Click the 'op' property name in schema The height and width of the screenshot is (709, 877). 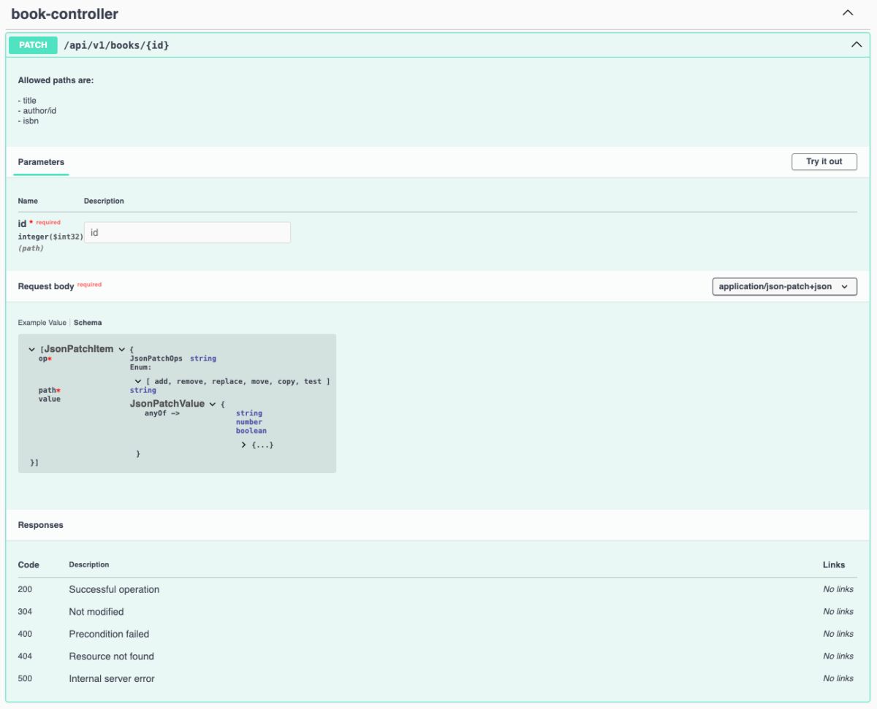click(x=43, y=359)
